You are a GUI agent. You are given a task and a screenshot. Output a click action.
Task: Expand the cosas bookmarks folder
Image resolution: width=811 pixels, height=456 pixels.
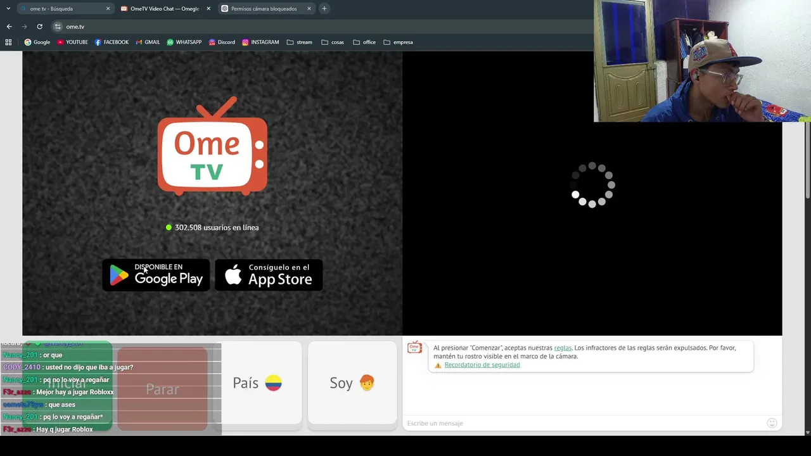point(333,42)
